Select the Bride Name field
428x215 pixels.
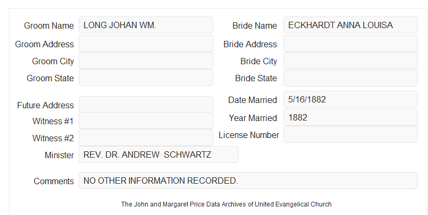[350, 25]
